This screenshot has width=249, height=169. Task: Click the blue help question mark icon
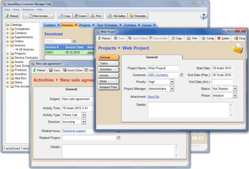[203, 16]
